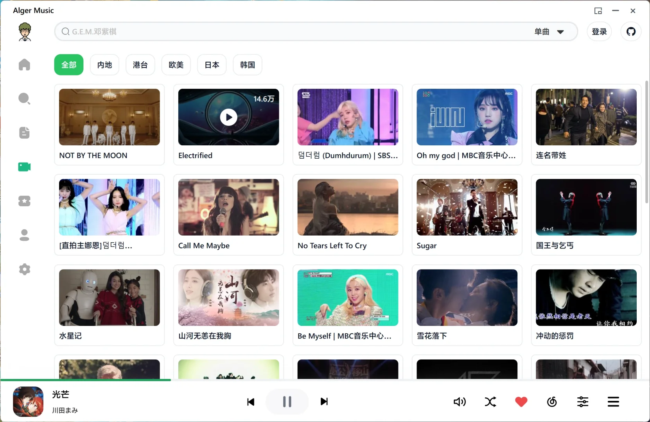Select the MV video icon in sidebar

point(24,167)
